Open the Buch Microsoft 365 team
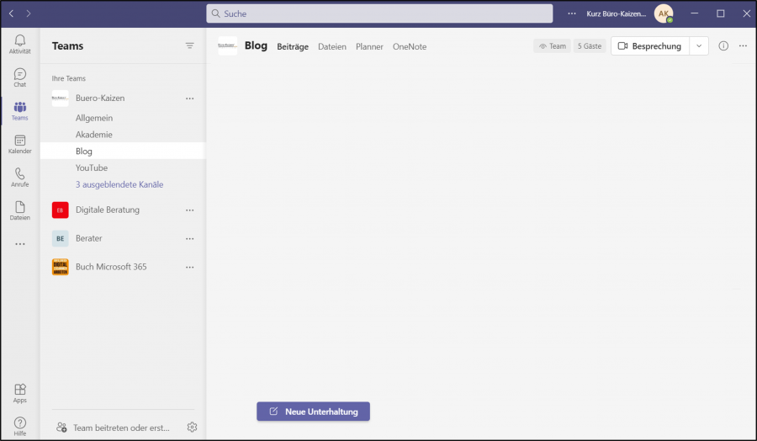Image resolution: width=757 pixels, height=441 pixels. coord(111,267)
